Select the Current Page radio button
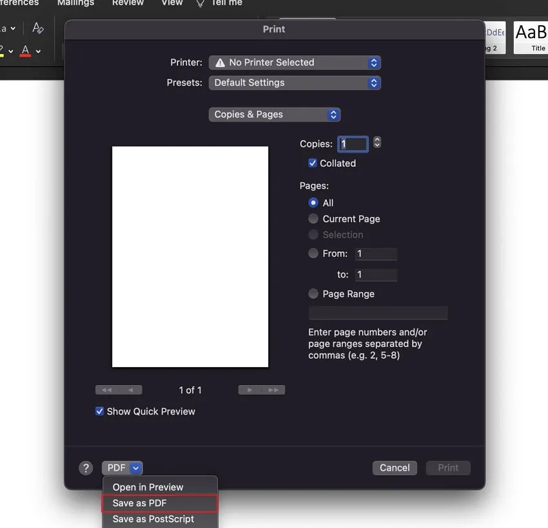 tap(313, 219)
